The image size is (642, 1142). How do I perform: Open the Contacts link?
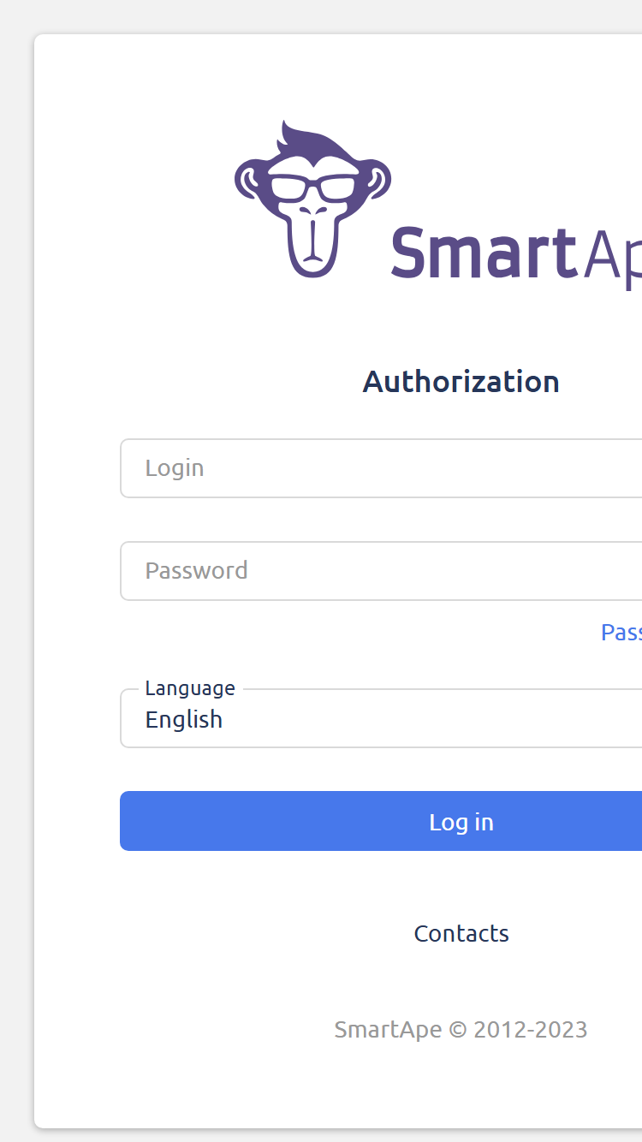(461, 934)
